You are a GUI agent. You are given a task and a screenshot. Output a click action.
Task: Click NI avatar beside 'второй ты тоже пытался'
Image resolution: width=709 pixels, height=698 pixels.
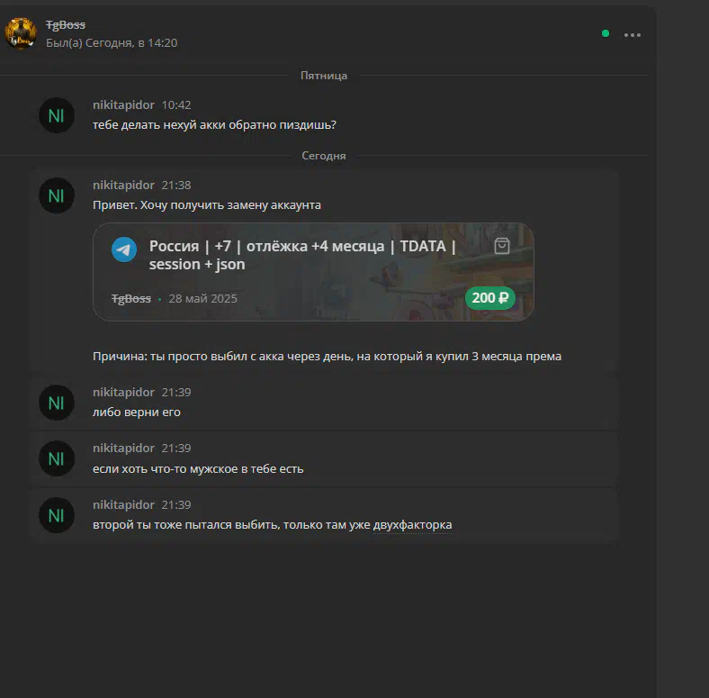(57, 515)
